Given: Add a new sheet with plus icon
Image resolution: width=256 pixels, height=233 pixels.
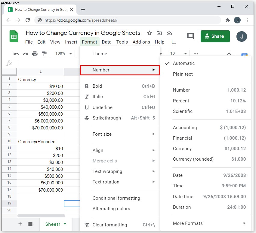Looking at the screenshot, I should 20,224.
